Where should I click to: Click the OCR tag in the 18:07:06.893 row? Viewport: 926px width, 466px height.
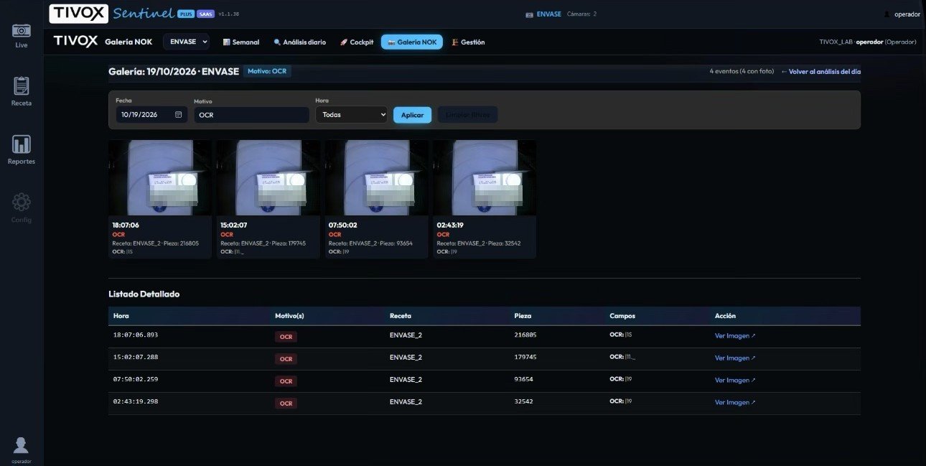[286, 337]
